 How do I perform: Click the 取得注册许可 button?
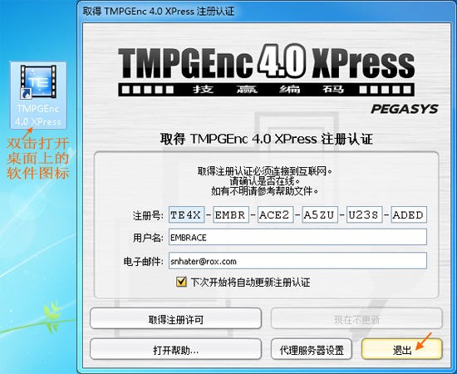(x=176, y=318)
